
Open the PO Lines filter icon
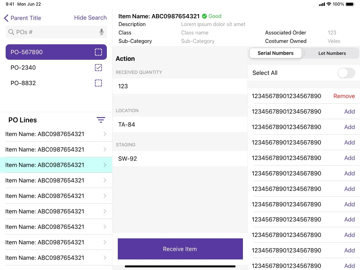point(101,120)
